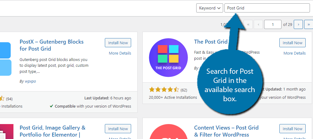Click the PostX description text
Image resolution: width=313 pixels, height=139 pixels.
pyautogui.click(x=54, y=65)
